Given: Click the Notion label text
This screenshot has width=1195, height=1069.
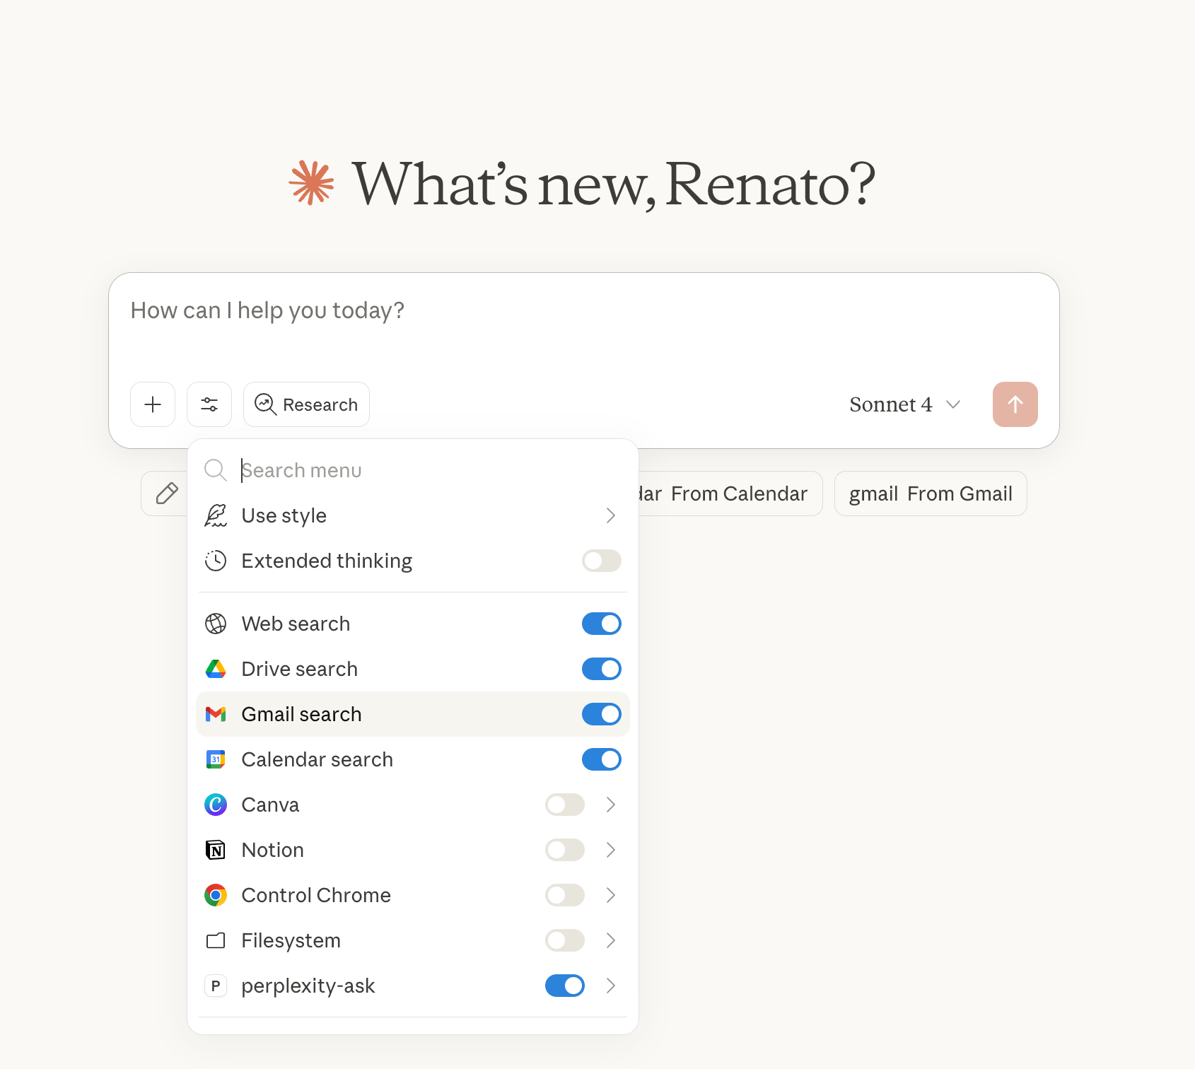Looking at the screenshot, I should click(273, 850).
